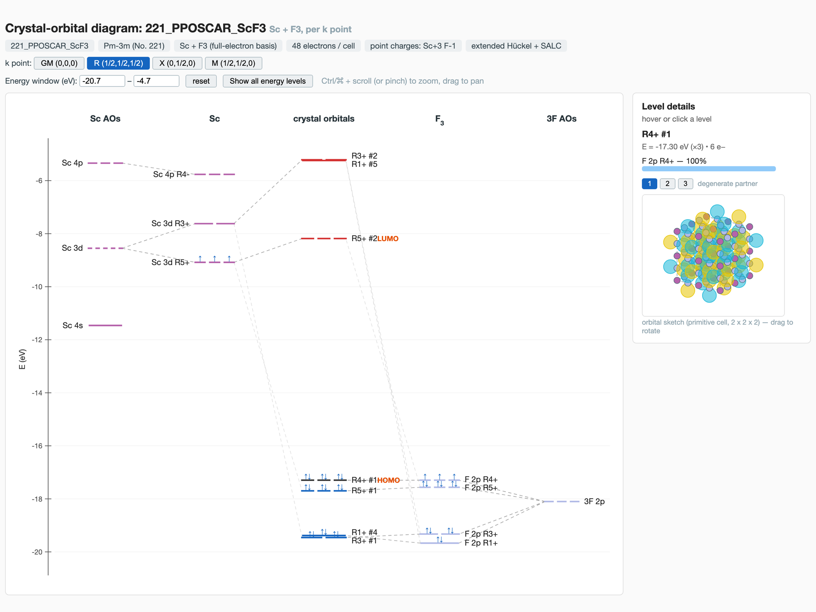816x612 pixels.
Task: Click the Sc 4p R4- level
Action: [x=215, y=174]
